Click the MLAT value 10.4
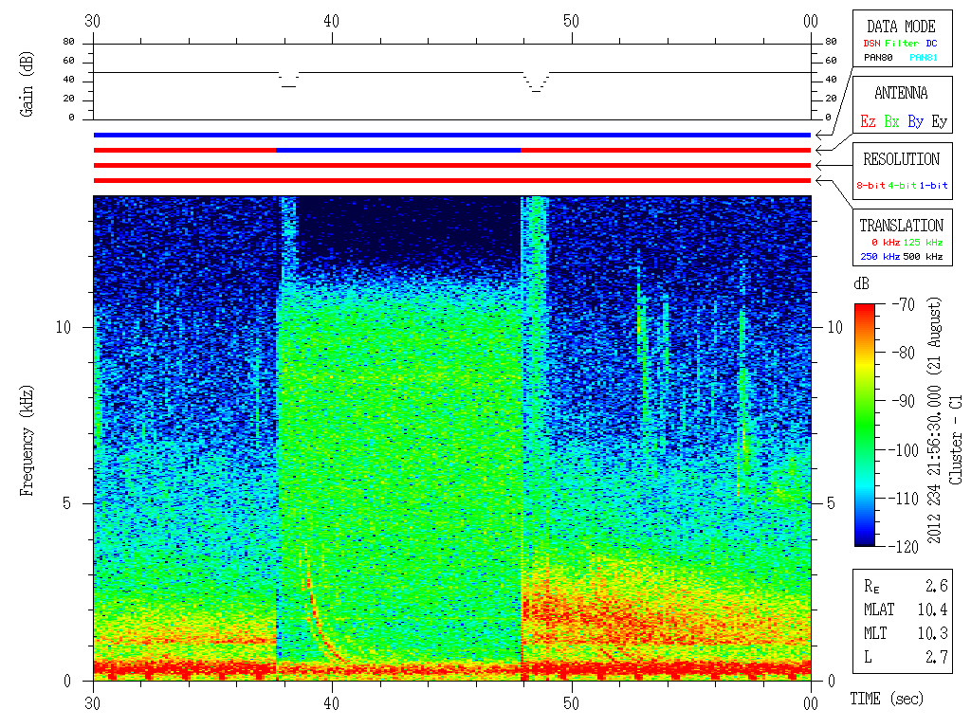 [933, 610]
